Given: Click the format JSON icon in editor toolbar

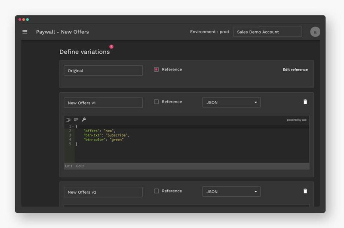Looking at the screenshot, I should pos(68,120).
